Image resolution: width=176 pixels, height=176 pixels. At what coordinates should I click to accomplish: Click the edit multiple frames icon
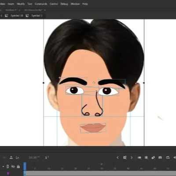pyautogui.click(x=146, y=158)
